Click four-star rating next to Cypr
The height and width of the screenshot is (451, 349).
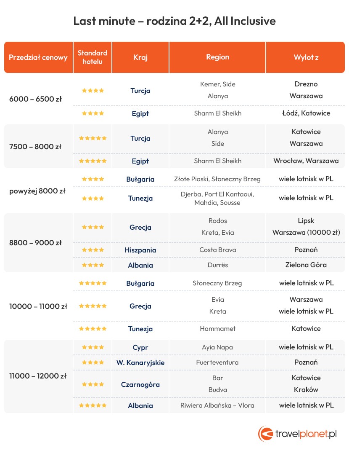point(93,347)
